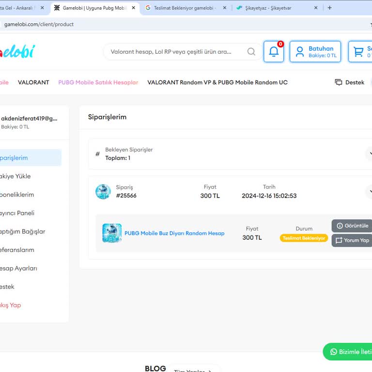The image size is (372, 372).
Task: Open the shopping cart icon
Action: [x=358, y=51]
